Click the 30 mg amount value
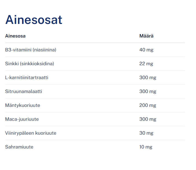 click(146, 133)
